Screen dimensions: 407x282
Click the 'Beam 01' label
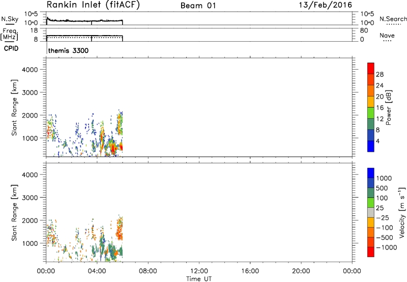pos(198,6)
